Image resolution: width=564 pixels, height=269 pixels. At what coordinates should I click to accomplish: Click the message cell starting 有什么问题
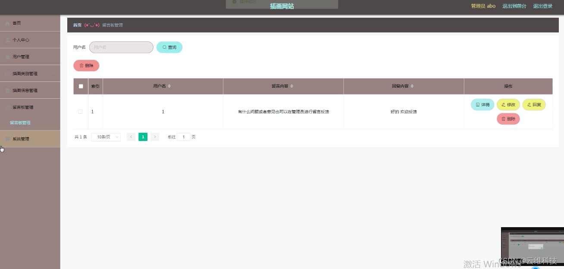(x=283, y=112)
